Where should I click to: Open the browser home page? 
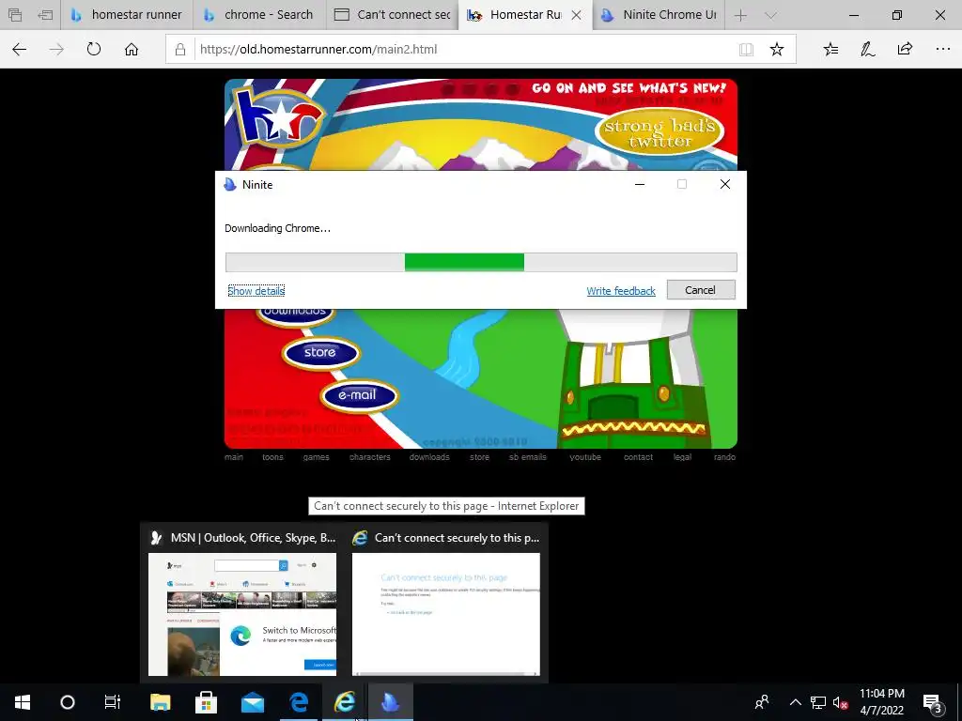(x=132, y=50)
